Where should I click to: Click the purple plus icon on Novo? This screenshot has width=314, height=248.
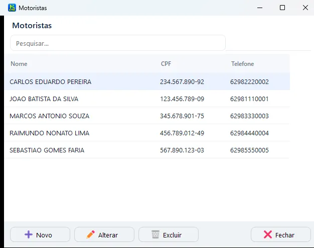coord(29,234)
